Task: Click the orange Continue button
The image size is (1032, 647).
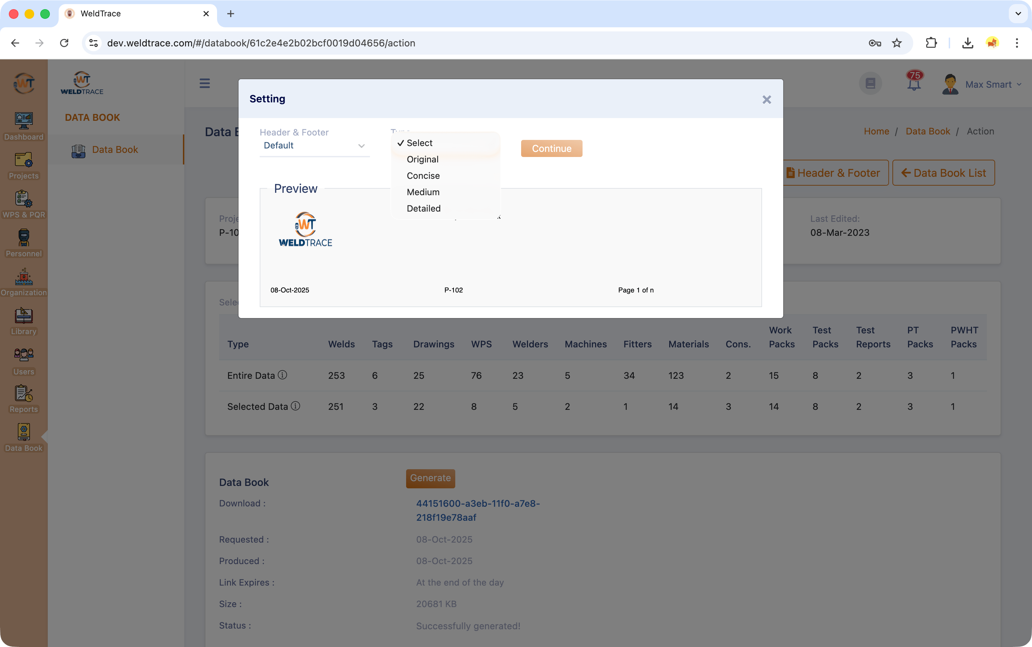Action: (551, 148)
